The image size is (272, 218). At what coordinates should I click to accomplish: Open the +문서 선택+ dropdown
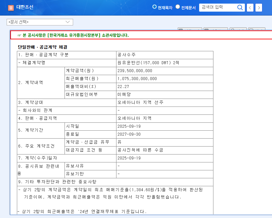[40, 22]
